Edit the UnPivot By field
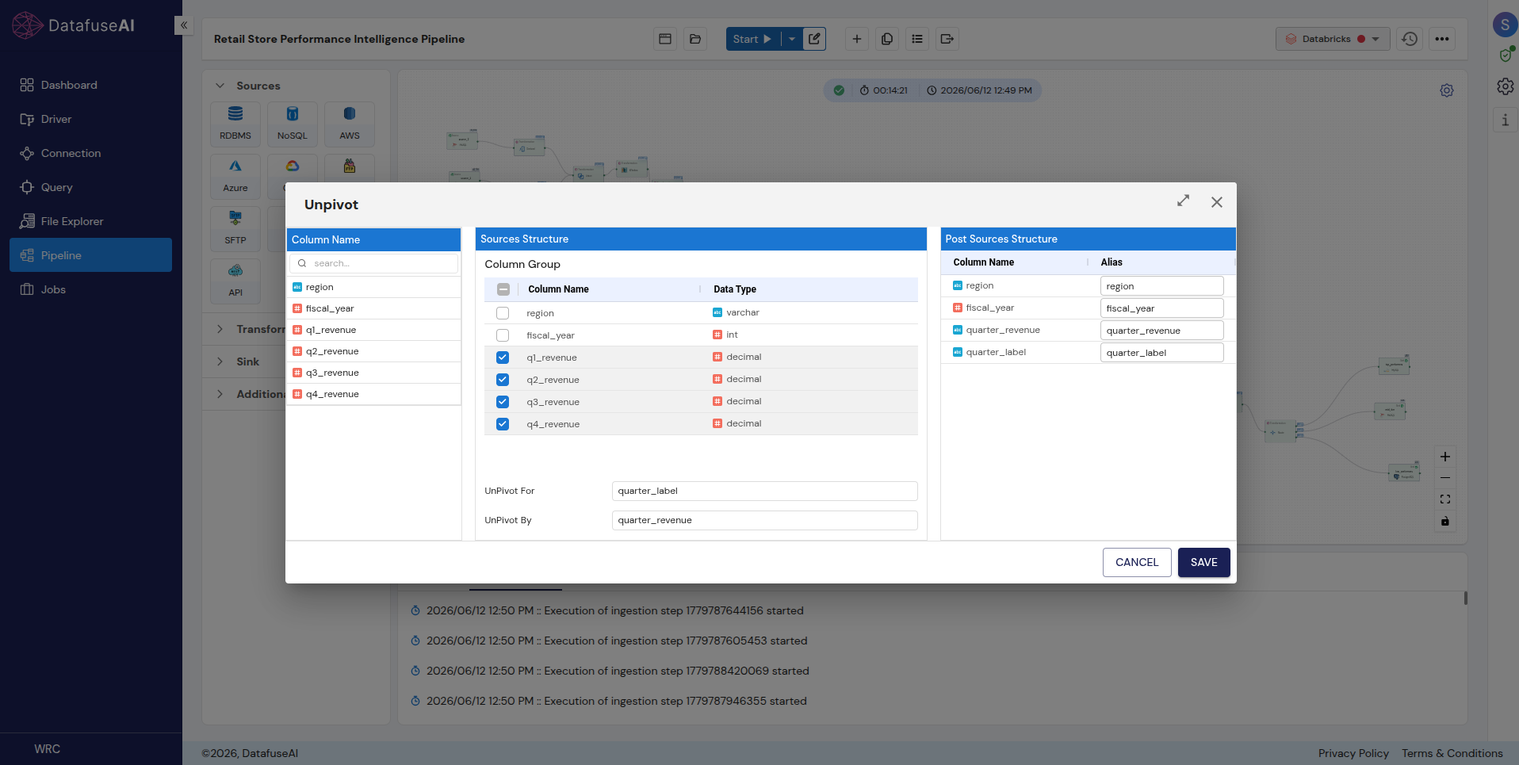Image resolution: width=1519 pixels, height=765 pixels. coord(764,520)
